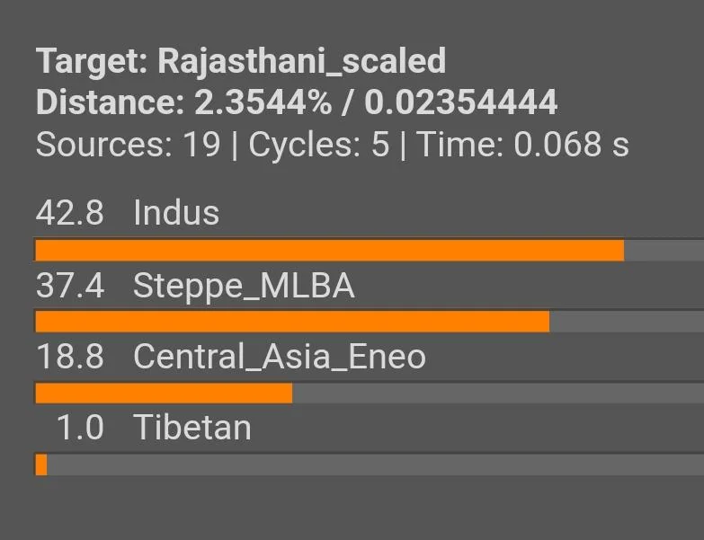Click the Sources 19 text

pos(128,145)
